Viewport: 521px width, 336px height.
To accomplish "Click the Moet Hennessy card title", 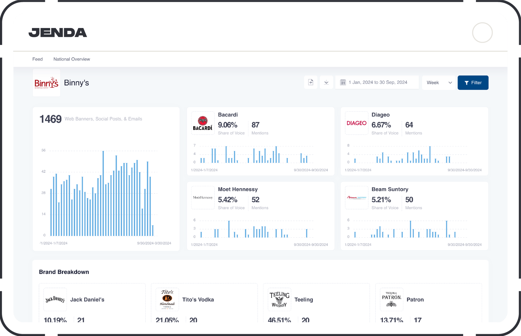I will tap(238, 189).
